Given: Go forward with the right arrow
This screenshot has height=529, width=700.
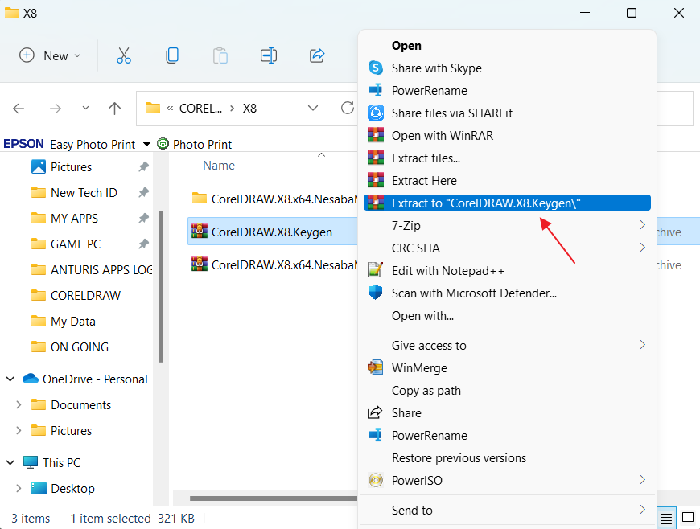Looking at the screenshot, I should click(56, 109).
